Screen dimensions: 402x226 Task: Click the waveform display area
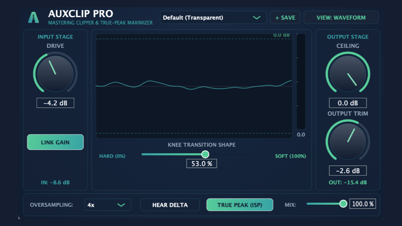(x=194, y=86)
